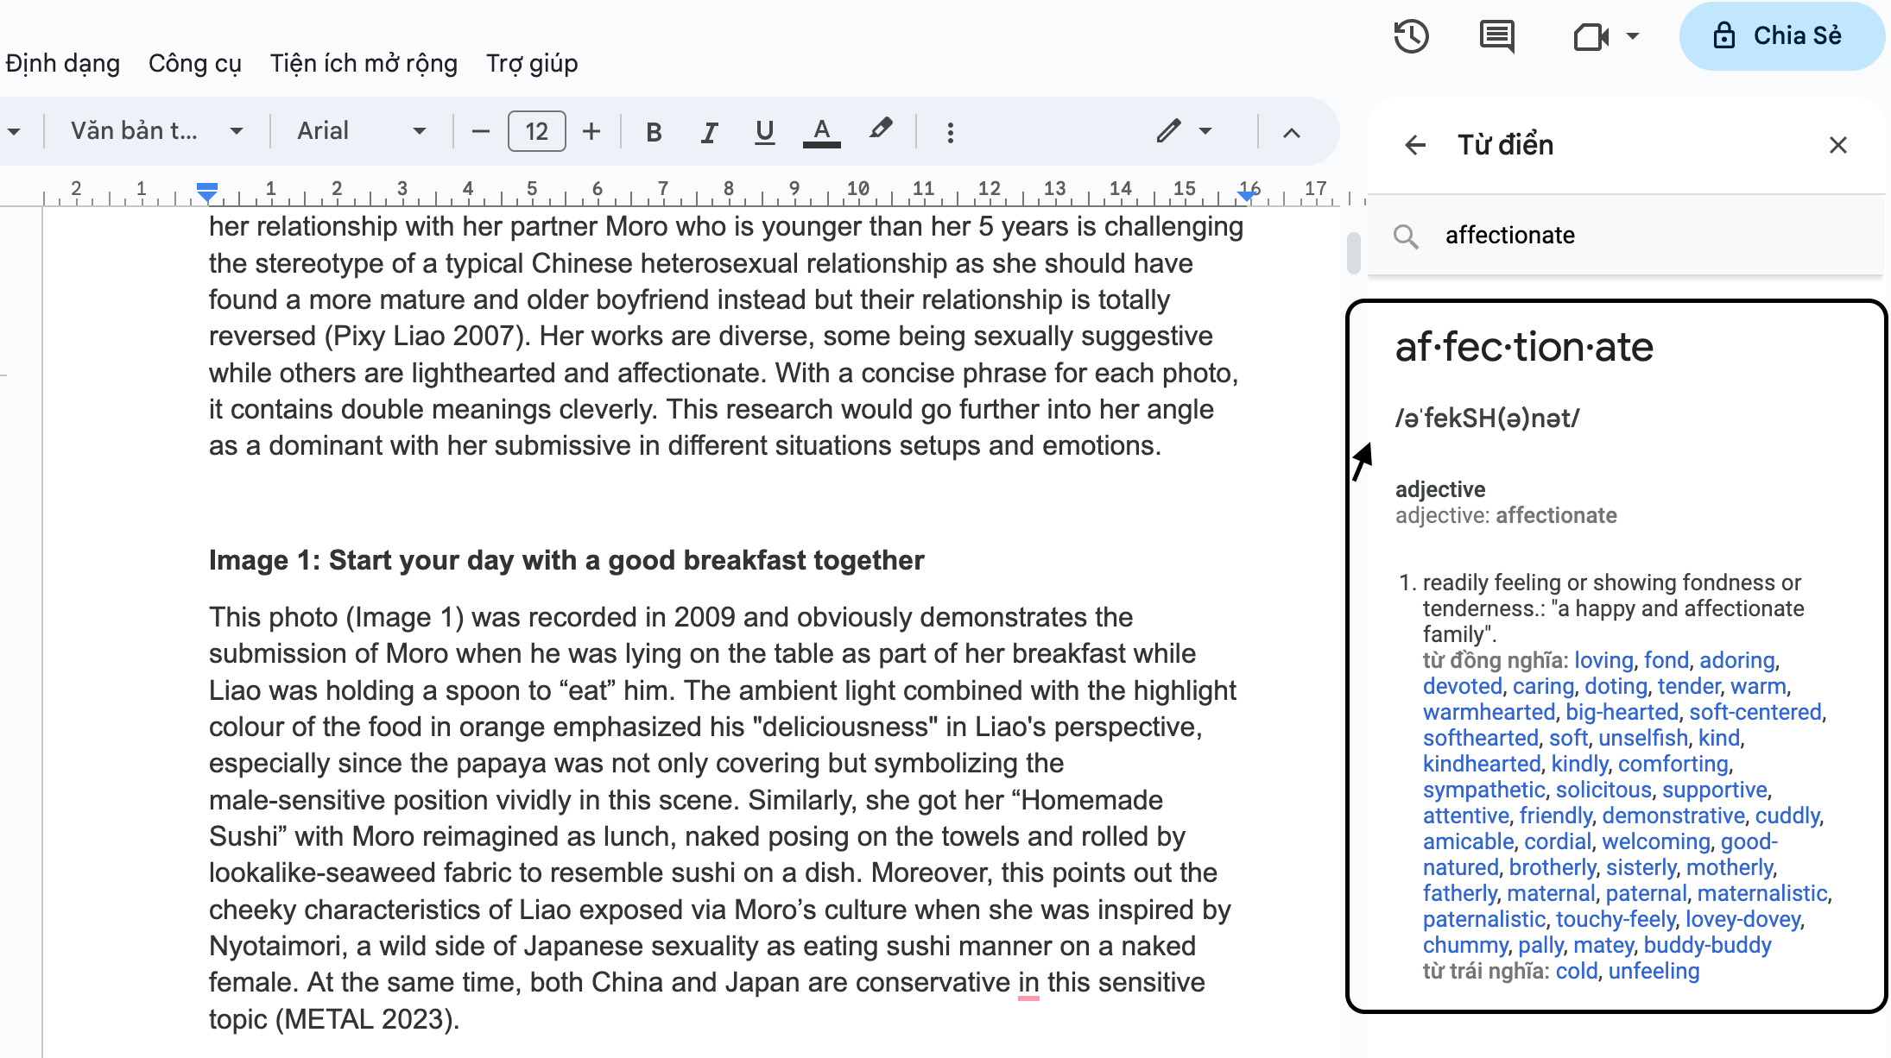Viewport: 1891px width, 1058px height.
Task: Open version history clock icon
Action: tap(1411, 36)
